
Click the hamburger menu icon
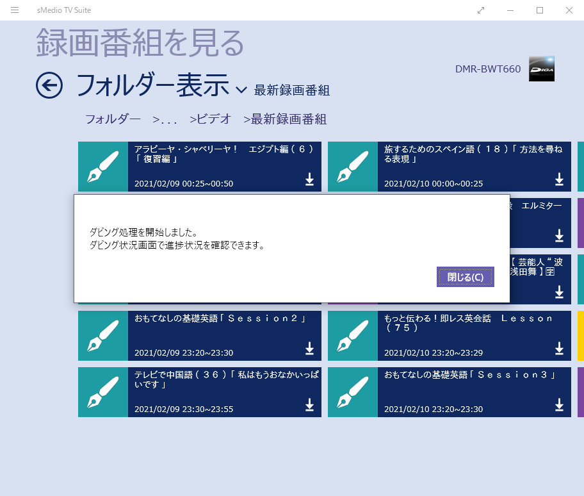tap(15, 10)
